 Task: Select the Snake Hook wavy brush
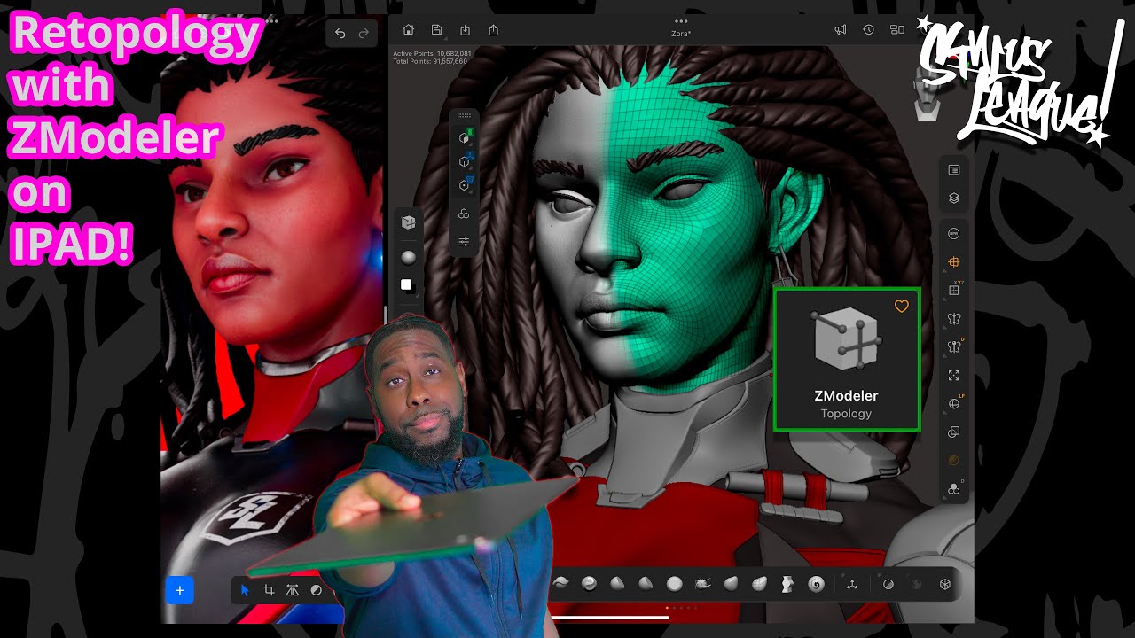(560, 583)
